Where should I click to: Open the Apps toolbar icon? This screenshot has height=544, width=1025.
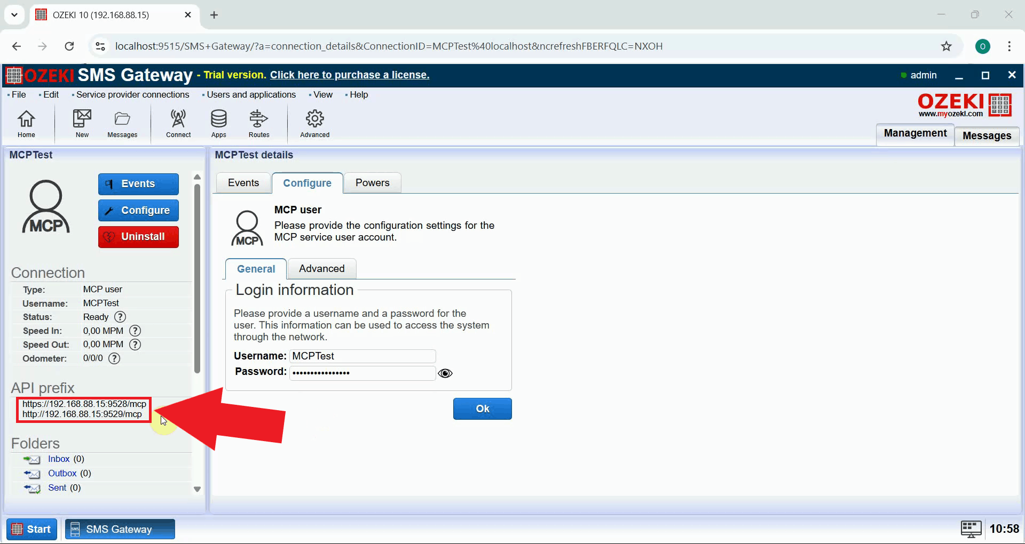tap(218, 123)
